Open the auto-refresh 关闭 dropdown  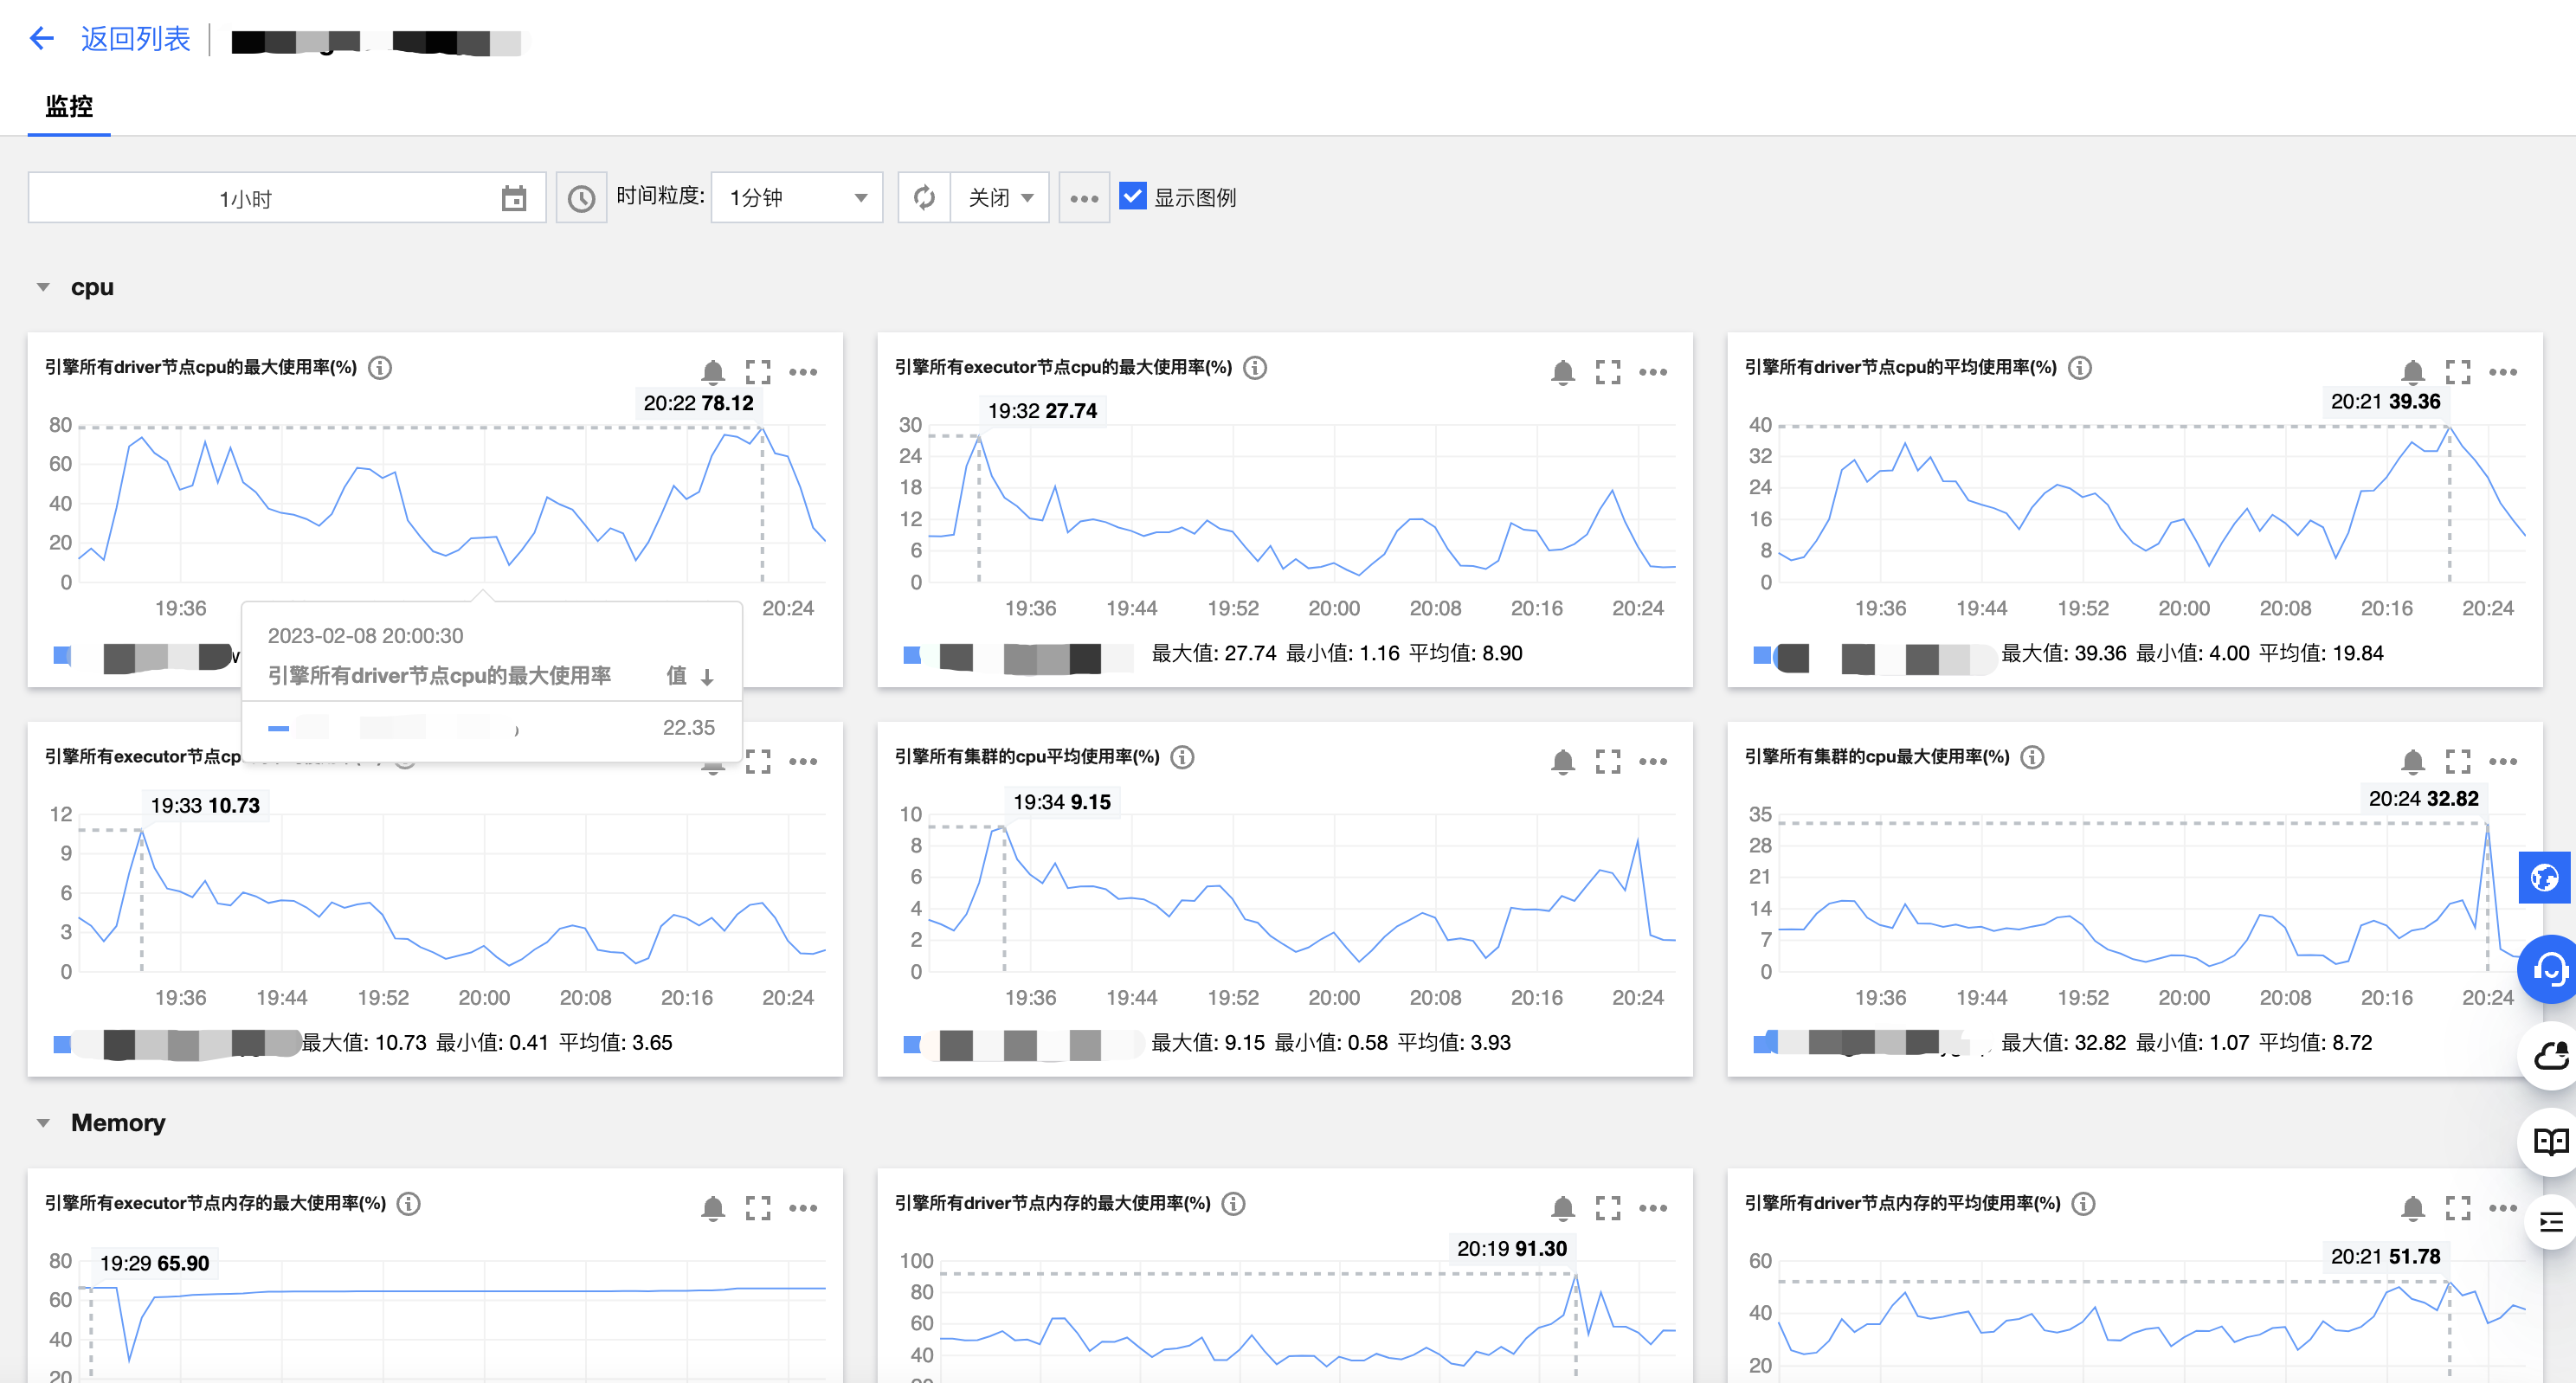999,198
